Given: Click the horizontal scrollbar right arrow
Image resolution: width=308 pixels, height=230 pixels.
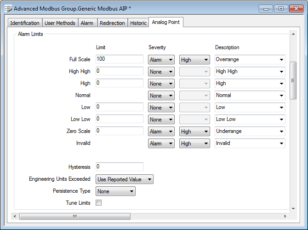Looking at the screenshot, I should point(285,216).
